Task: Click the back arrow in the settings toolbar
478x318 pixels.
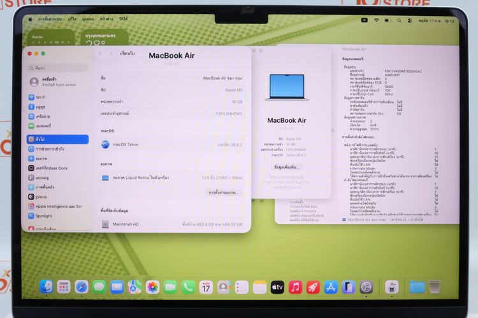Action: click(100, 53)
